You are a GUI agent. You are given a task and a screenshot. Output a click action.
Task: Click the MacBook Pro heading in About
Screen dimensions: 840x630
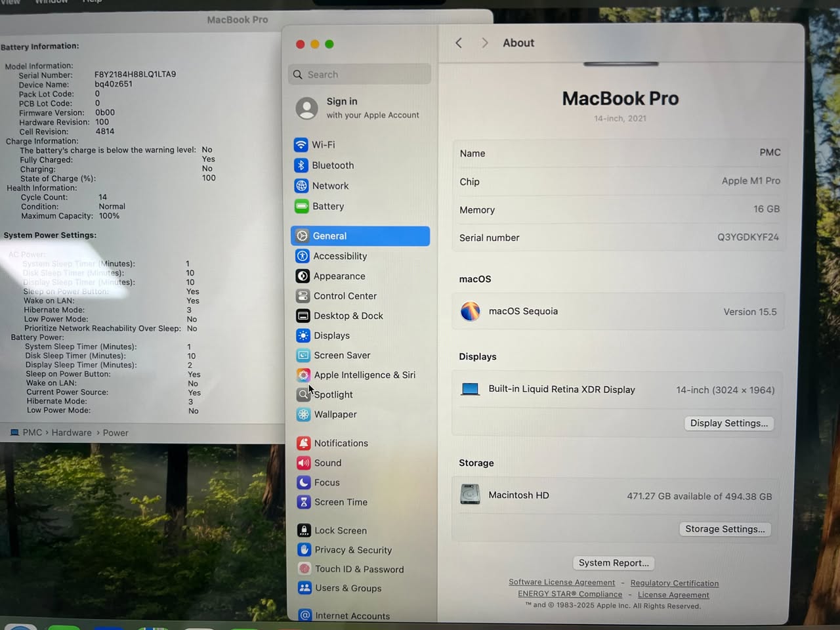[x=620, y=98]
